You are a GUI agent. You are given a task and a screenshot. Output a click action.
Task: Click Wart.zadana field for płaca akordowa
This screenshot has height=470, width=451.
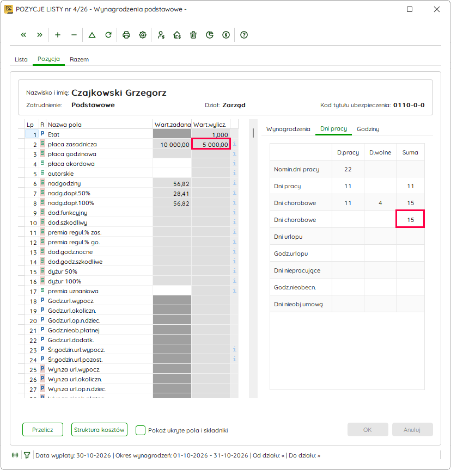pyautogui.click(x=172, y=164)
